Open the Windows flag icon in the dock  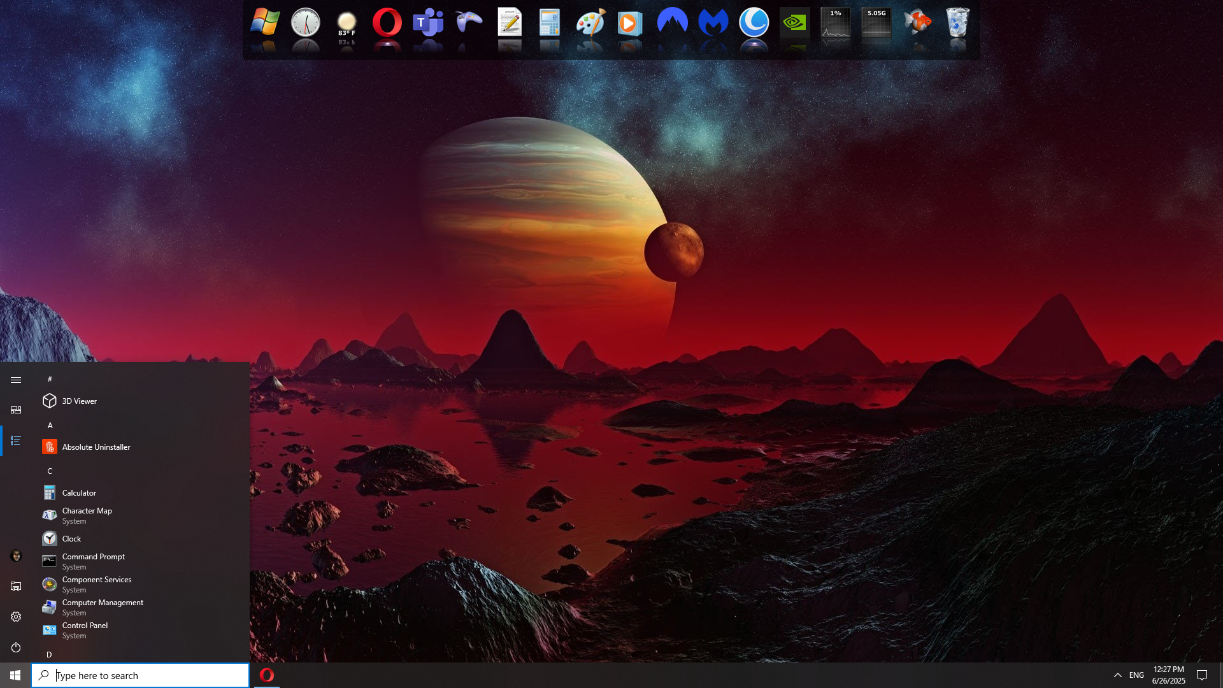coord(264,22)
